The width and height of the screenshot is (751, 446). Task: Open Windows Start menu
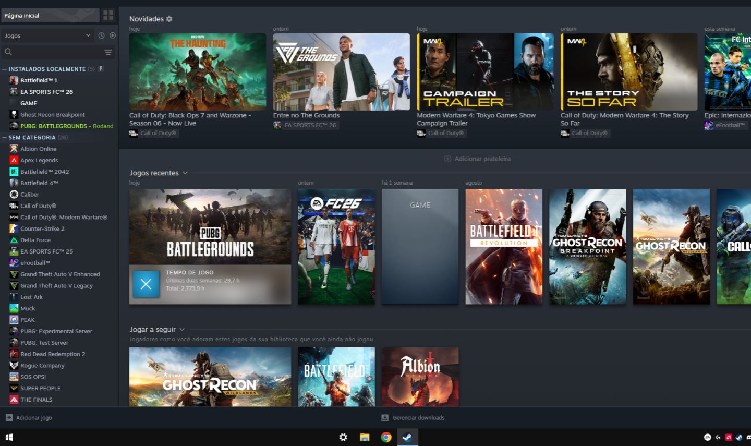tap(9, 437)
